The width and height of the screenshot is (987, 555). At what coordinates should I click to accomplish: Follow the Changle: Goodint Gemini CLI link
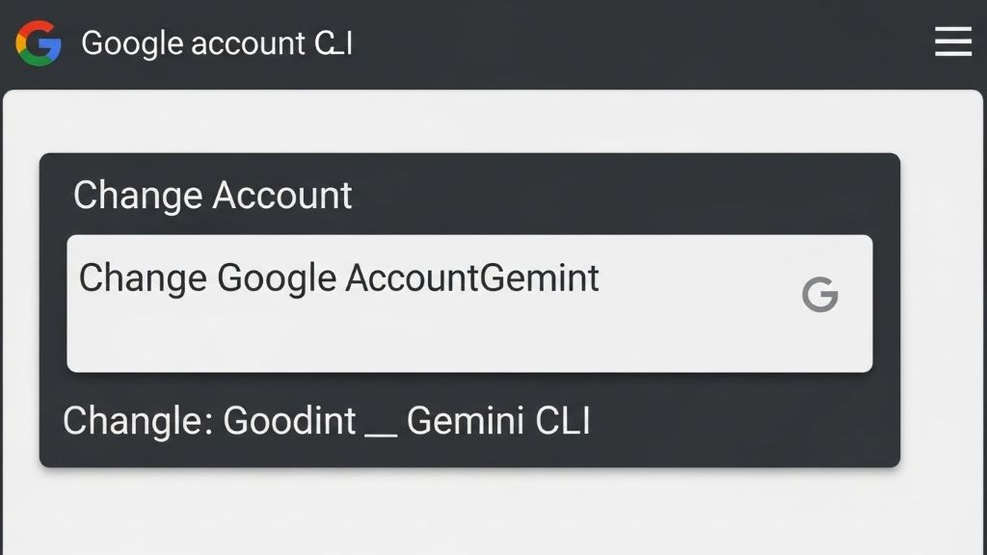[328, 420]
